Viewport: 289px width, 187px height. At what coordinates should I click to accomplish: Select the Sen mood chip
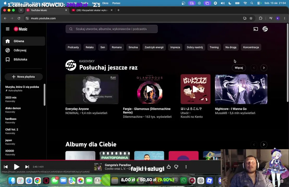[103, 47]
